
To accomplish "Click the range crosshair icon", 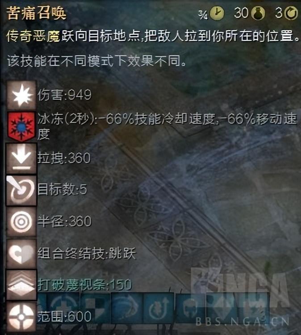I will (21, 317).
